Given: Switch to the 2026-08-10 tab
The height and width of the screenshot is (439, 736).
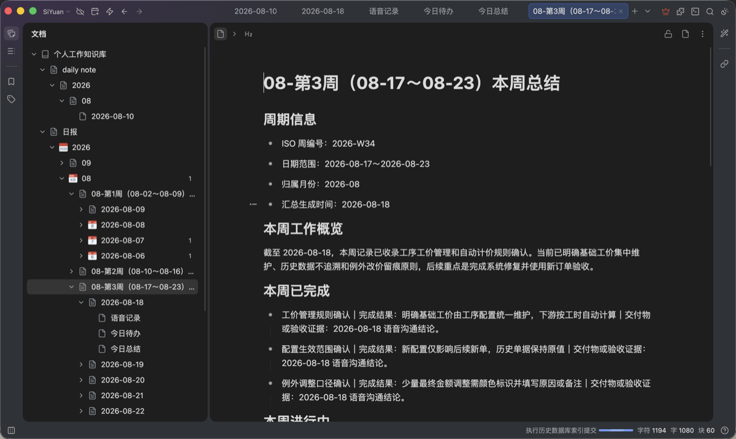Looking at the screenshot, I should click(256, 12).
